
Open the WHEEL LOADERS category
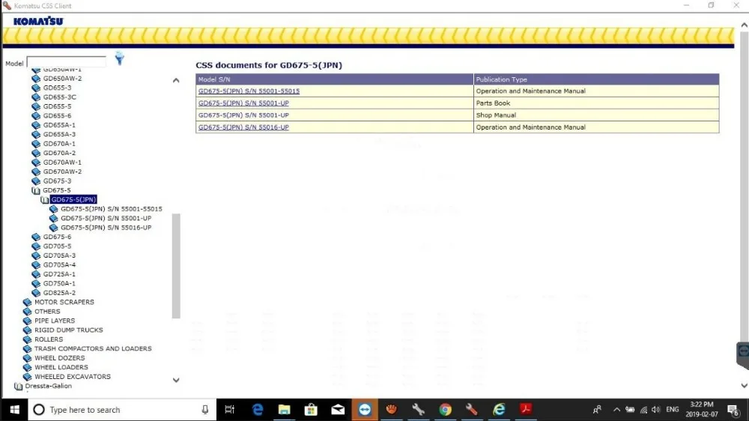click(x=61, y=368)
